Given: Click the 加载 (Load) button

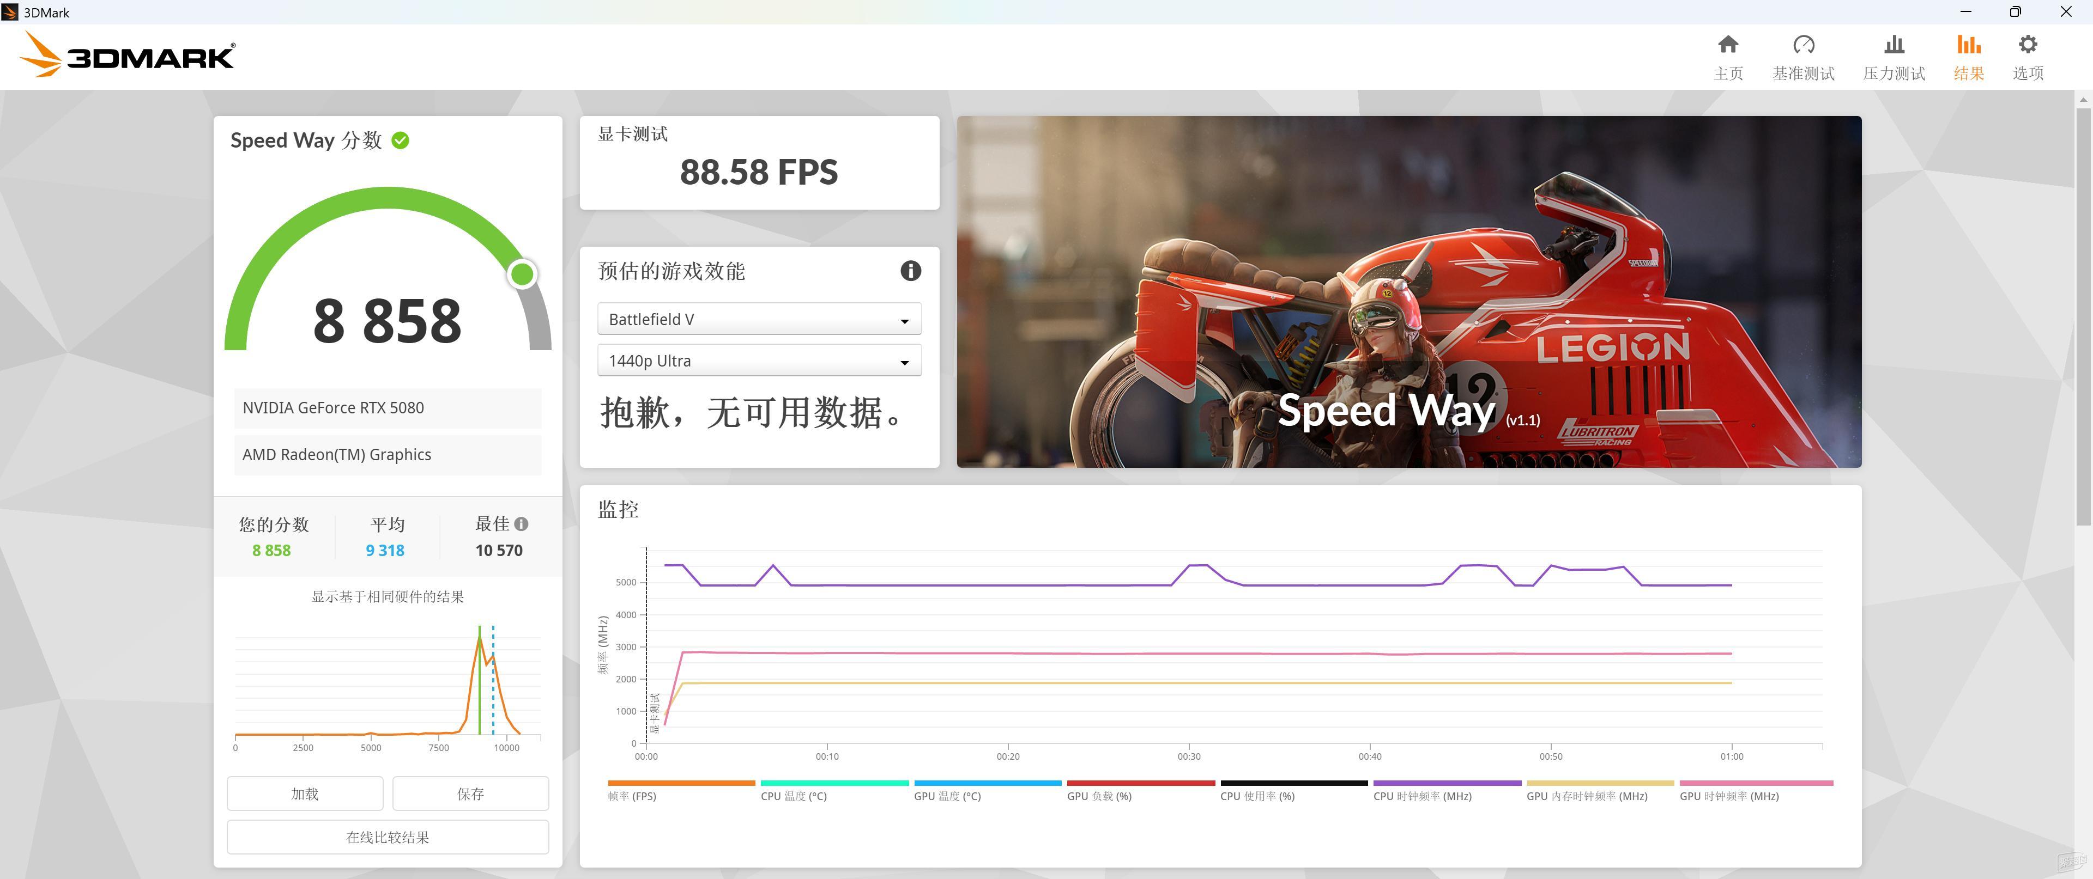Looking at the screenshot, I should coord(305,793).
